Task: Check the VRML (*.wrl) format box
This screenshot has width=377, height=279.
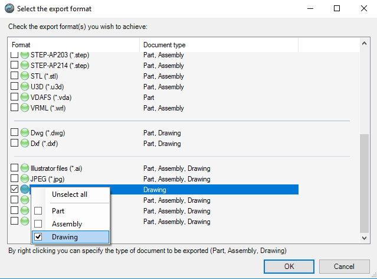Action: click(15, 108)
